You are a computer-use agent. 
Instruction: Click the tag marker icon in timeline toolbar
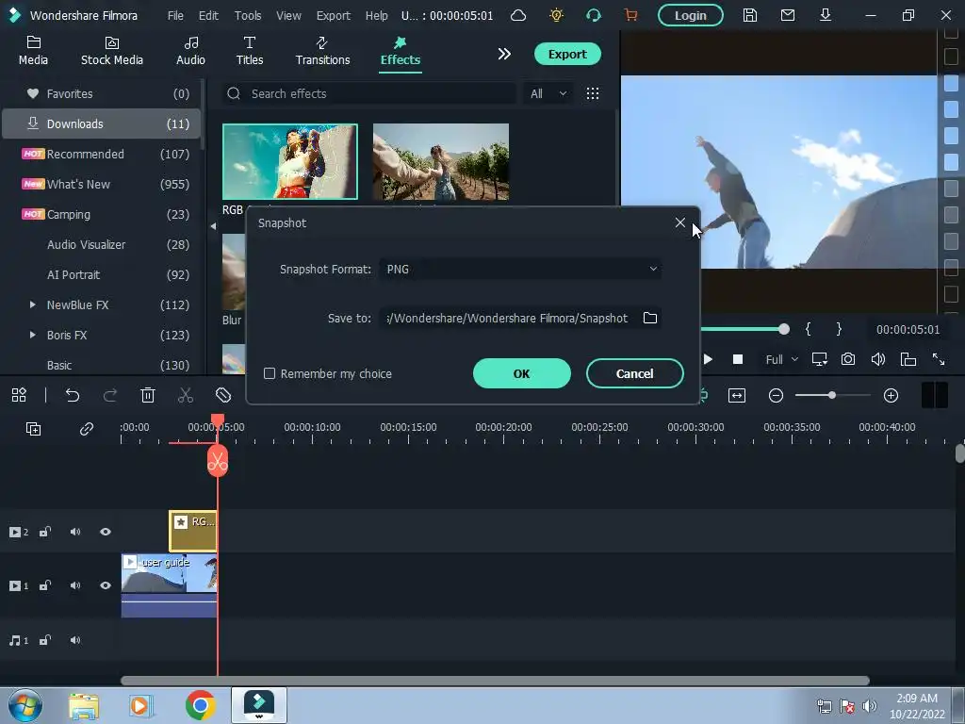(x=222, y=395)
